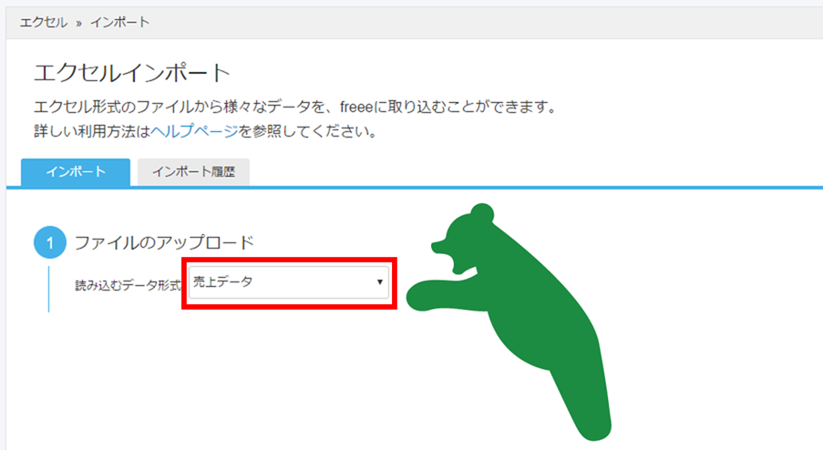This screenshot has height=450, width=823.
Task: Click the 読み込むデータ形式 label
Action: (x=129, y=285)
